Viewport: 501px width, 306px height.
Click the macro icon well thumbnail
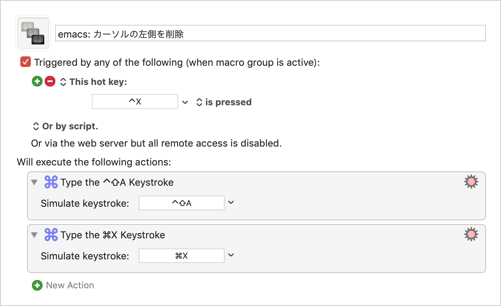tap(33, 33)
